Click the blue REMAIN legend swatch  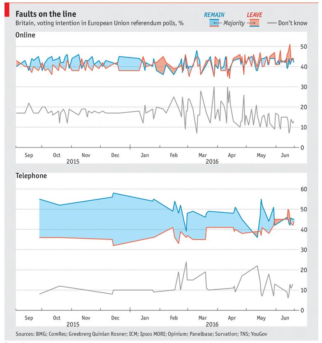coord(214,23)
